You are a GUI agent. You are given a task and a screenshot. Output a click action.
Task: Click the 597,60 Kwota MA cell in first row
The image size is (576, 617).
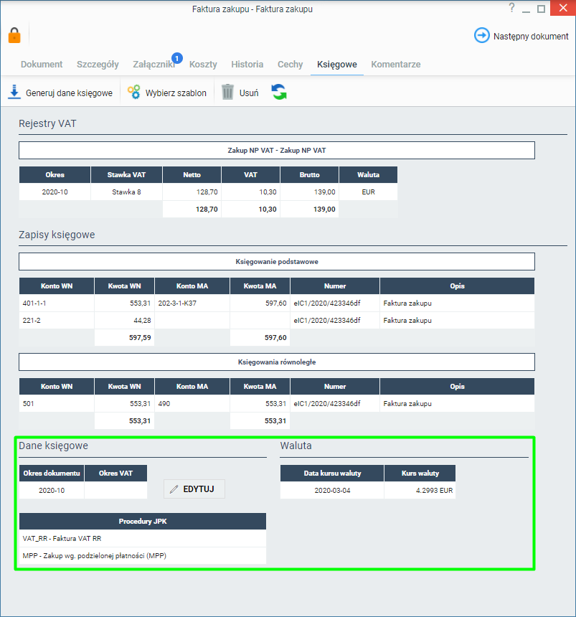260,303
